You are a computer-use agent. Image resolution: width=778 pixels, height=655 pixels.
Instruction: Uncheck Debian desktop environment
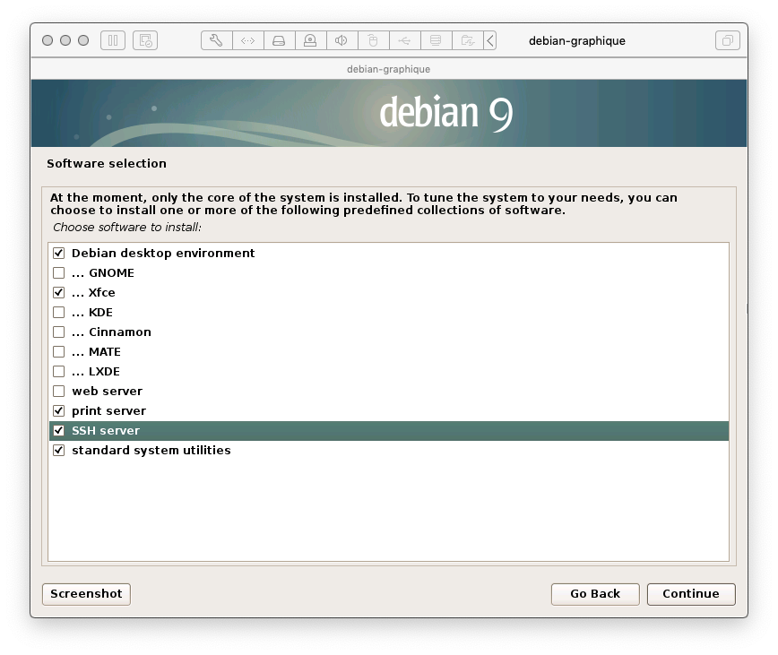click(58, 254)
